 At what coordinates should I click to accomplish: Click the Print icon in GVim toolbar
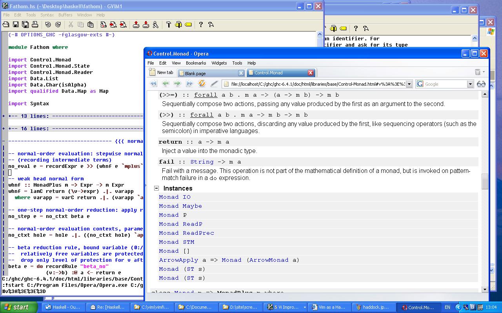point(35,25)
